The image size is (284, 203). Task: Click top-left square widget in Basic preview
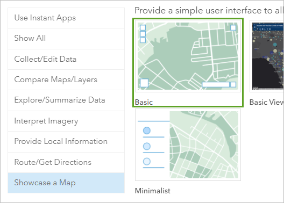pyautogui.click(x=143, y=27)
